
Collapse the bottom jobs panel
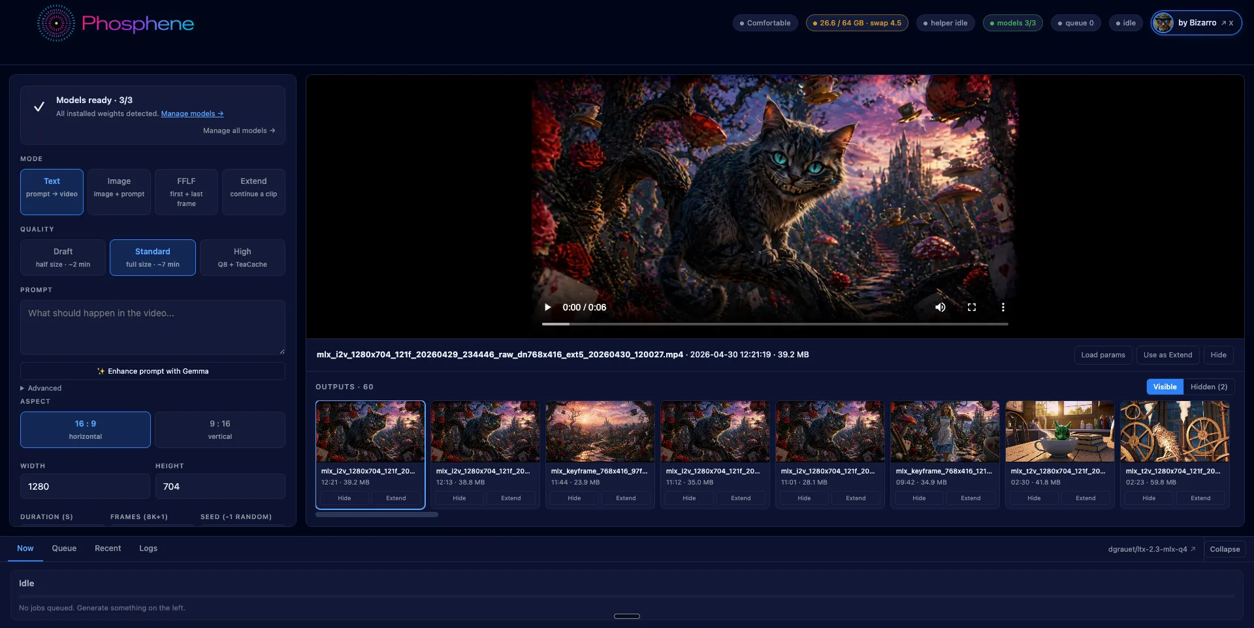tap(1224, 549)
